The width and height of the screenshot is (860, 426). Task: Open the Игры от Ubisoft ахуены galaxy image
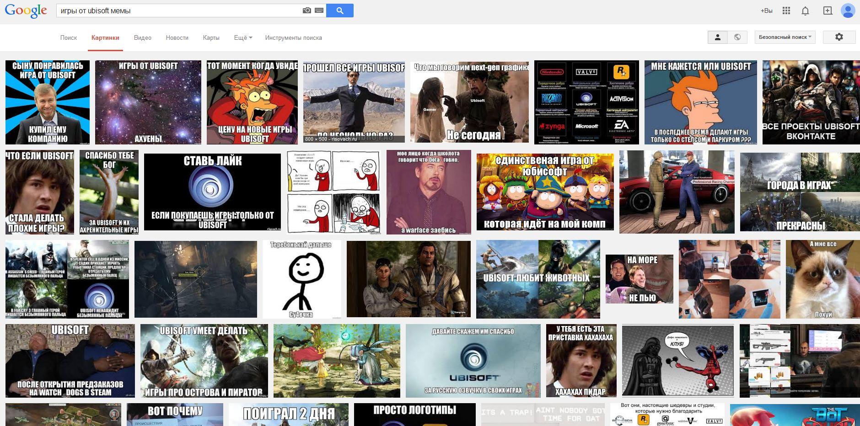(148, 102)
